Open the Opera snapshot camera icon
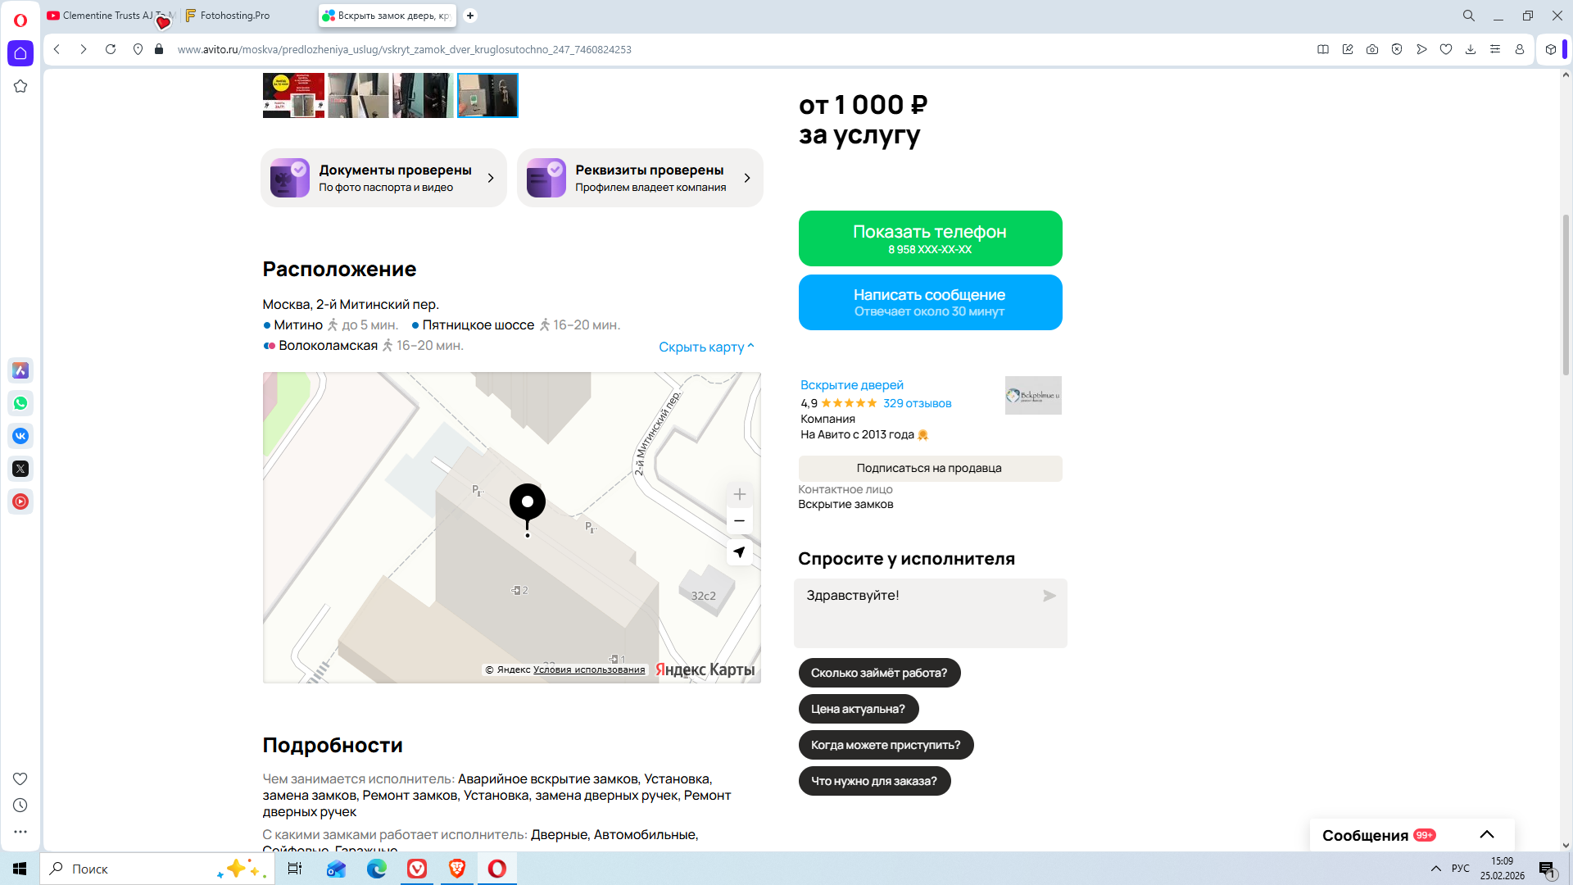The height and width of the screenshot is (885, 1573). [x=1372, y=49]
